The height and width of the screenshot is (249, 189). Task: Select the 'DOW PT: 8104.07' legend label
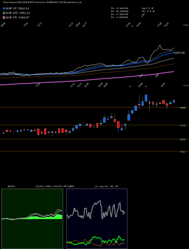click(17, 17)
